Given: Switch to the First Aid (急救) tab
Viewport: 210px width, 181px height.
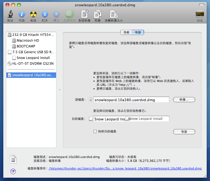Looking at the screenshot, I should pyautogui.click(x=126, y=32).
